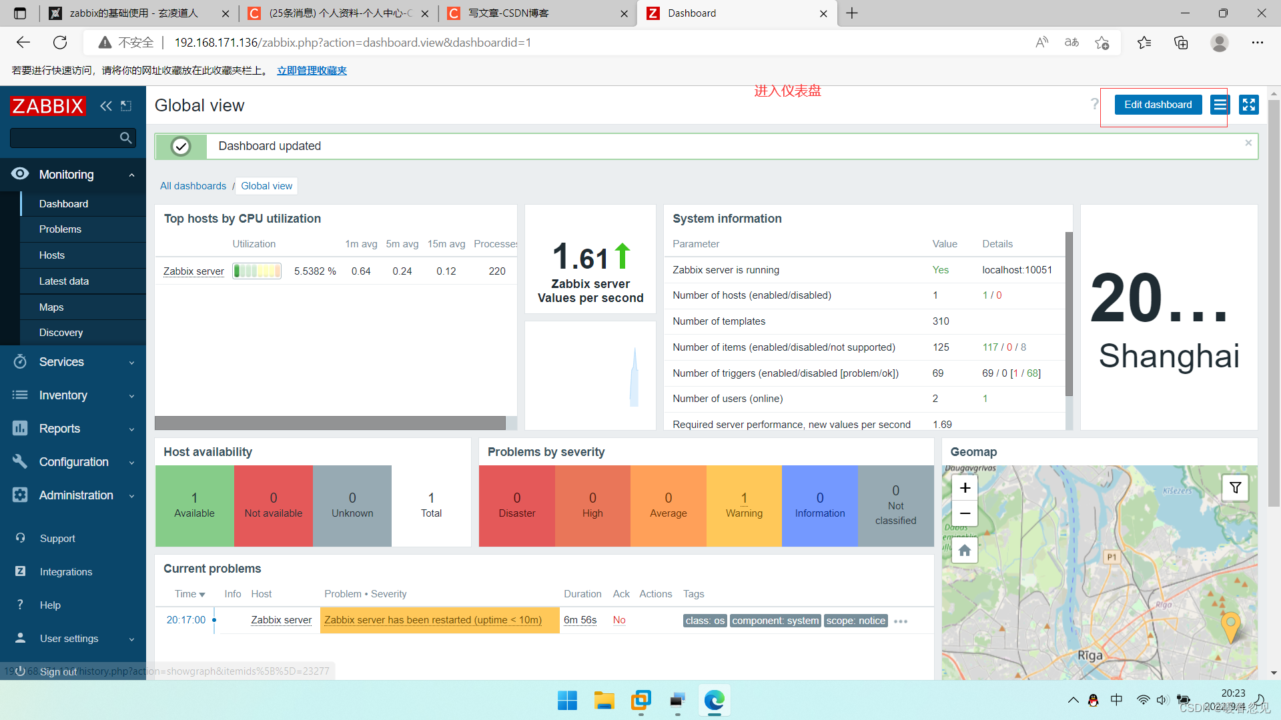Switch to the 写文章-CSDN博客 tab
Screen dimensions: 1281x720
point(538,13)
